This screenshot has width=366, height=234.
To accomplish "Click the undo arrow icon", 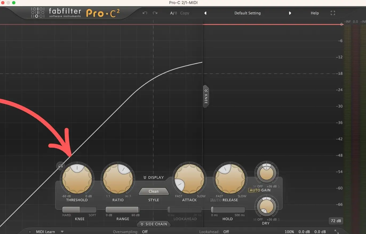I will pyautogui.click(x=145, y=13).
